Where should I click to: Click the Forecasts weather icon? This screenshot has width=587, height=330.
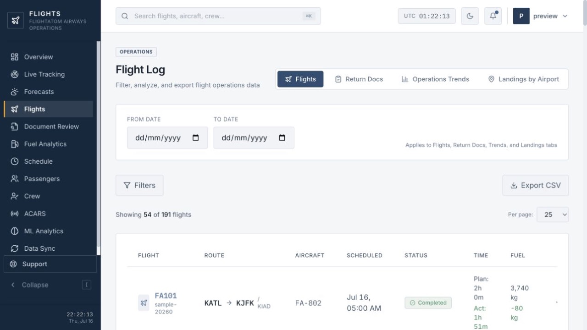(x=15, y=92)
